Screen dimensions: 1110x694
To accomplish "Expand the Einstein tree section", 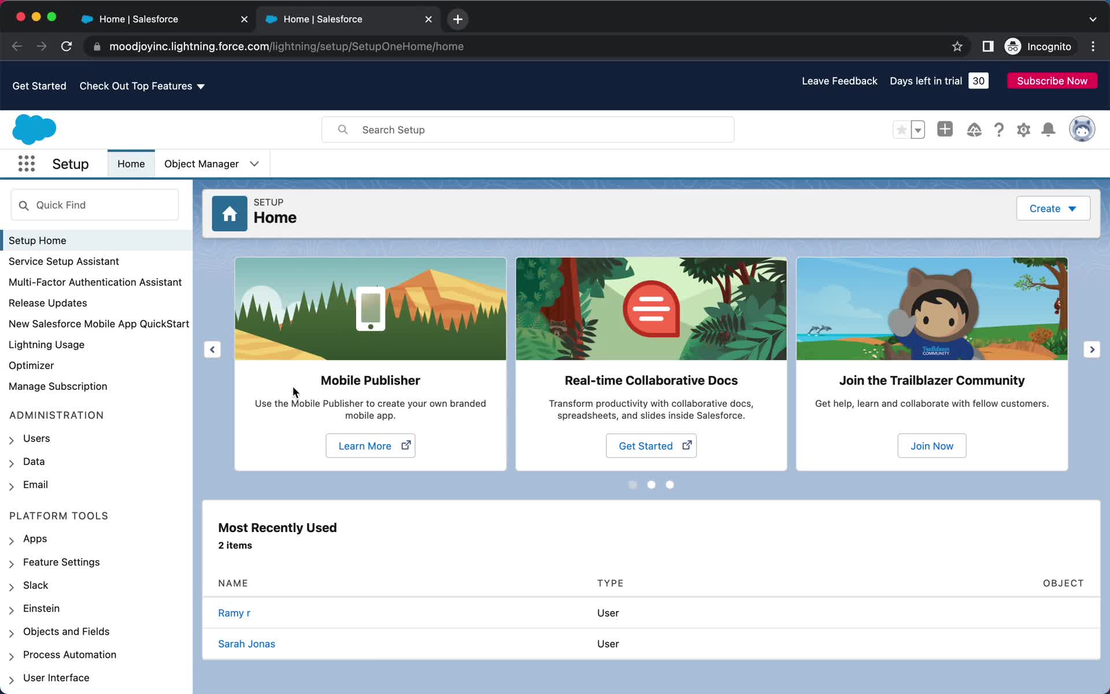I will click(12, 610).
